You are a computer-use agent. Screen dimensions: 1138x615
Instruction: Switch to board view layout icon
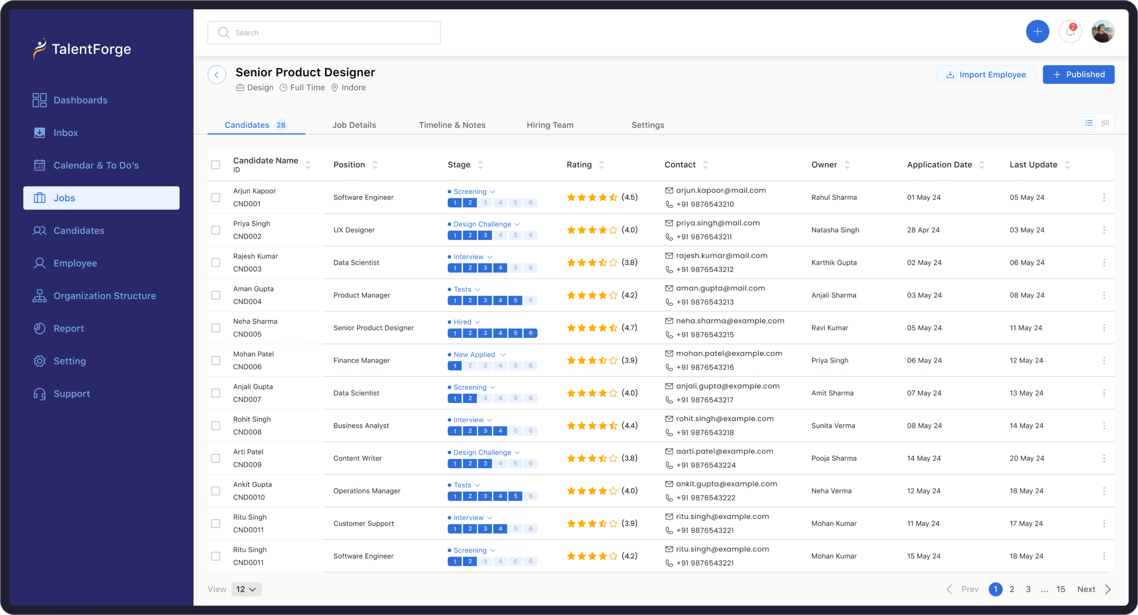pyautogui.click(x=1105, y=123)
